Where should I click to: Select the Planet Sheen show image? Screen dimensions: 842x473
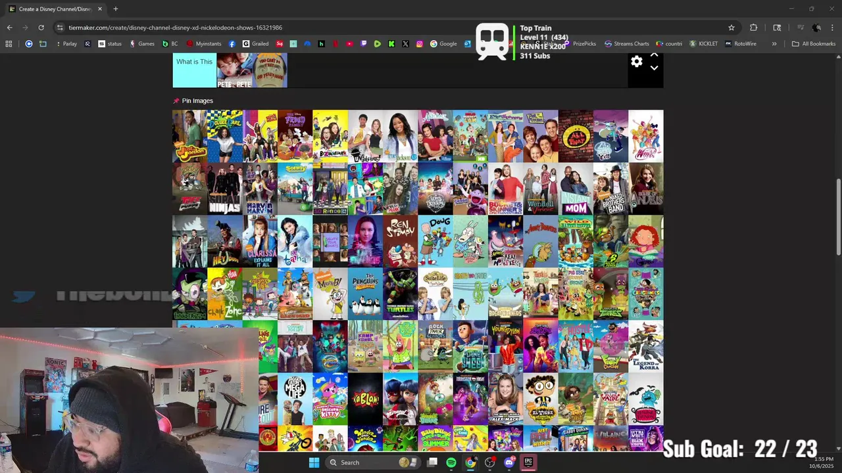[x=470, y=346]
